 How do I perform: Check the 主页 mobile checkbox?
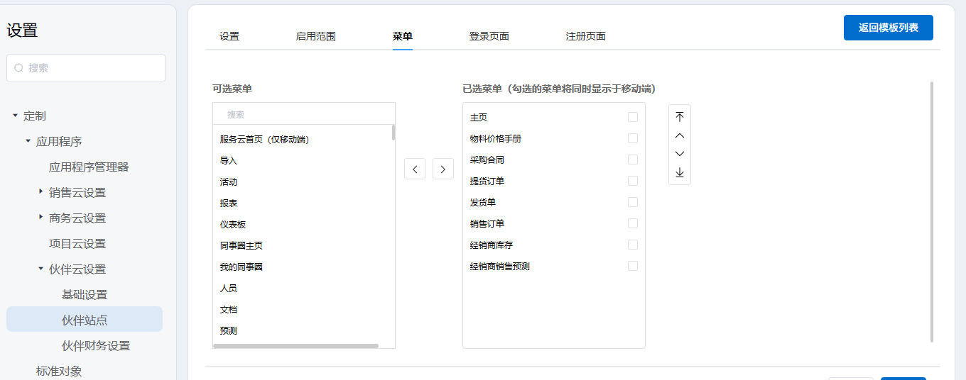(x=632, y=117)
